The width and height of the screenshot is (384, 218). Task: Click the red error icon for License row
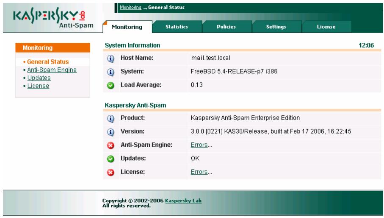click(111, 172)
